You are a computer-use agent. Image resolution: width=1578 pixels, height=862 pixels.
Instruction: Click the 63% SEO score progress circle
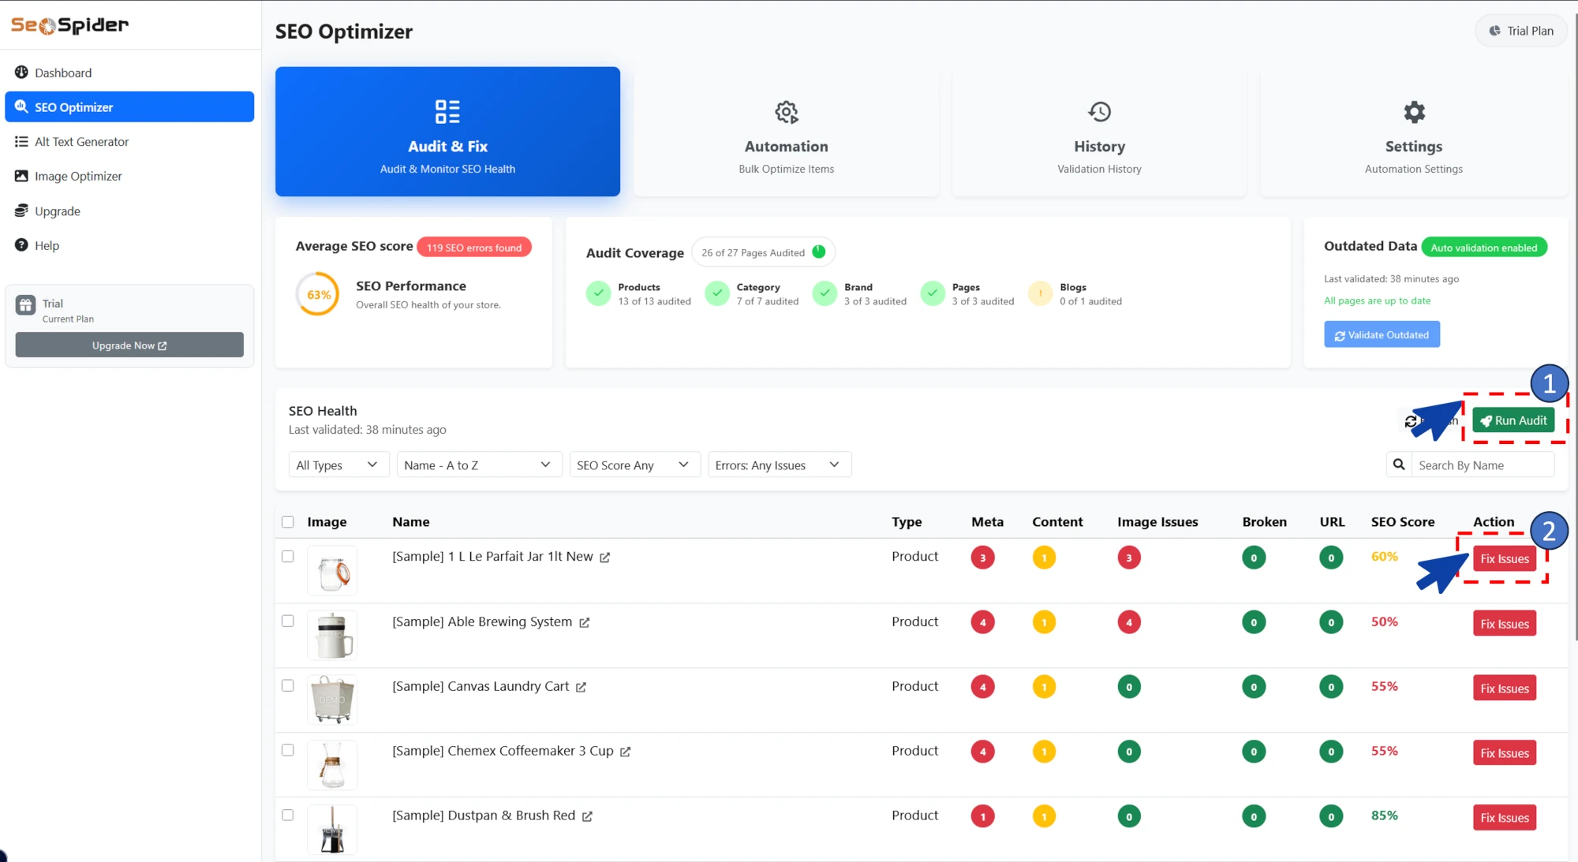(x=316, y=293)
